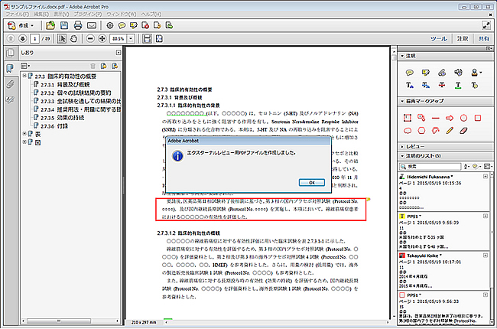The width and height of the screenshot is (497, 329).
Task: Click the comment list 検索 field
Action: (430, 166)
